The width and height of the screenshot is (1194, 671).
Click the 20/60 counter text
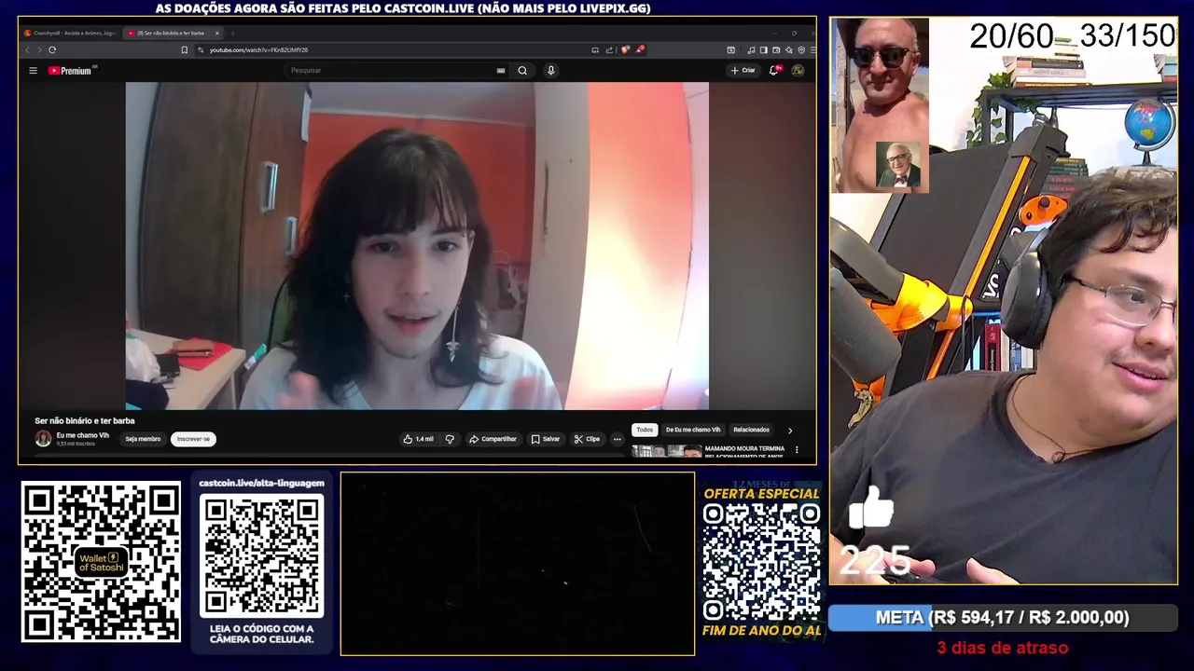[x=1011, y=36]
